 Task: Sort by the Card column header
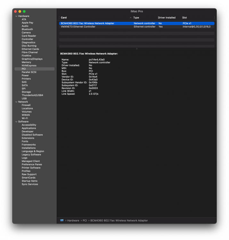64,18
